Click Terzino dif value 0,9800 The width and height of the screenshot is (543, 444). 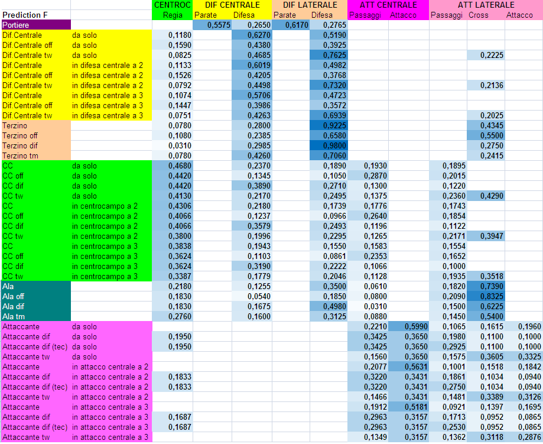pyautogui.click(x=329, y=145)
